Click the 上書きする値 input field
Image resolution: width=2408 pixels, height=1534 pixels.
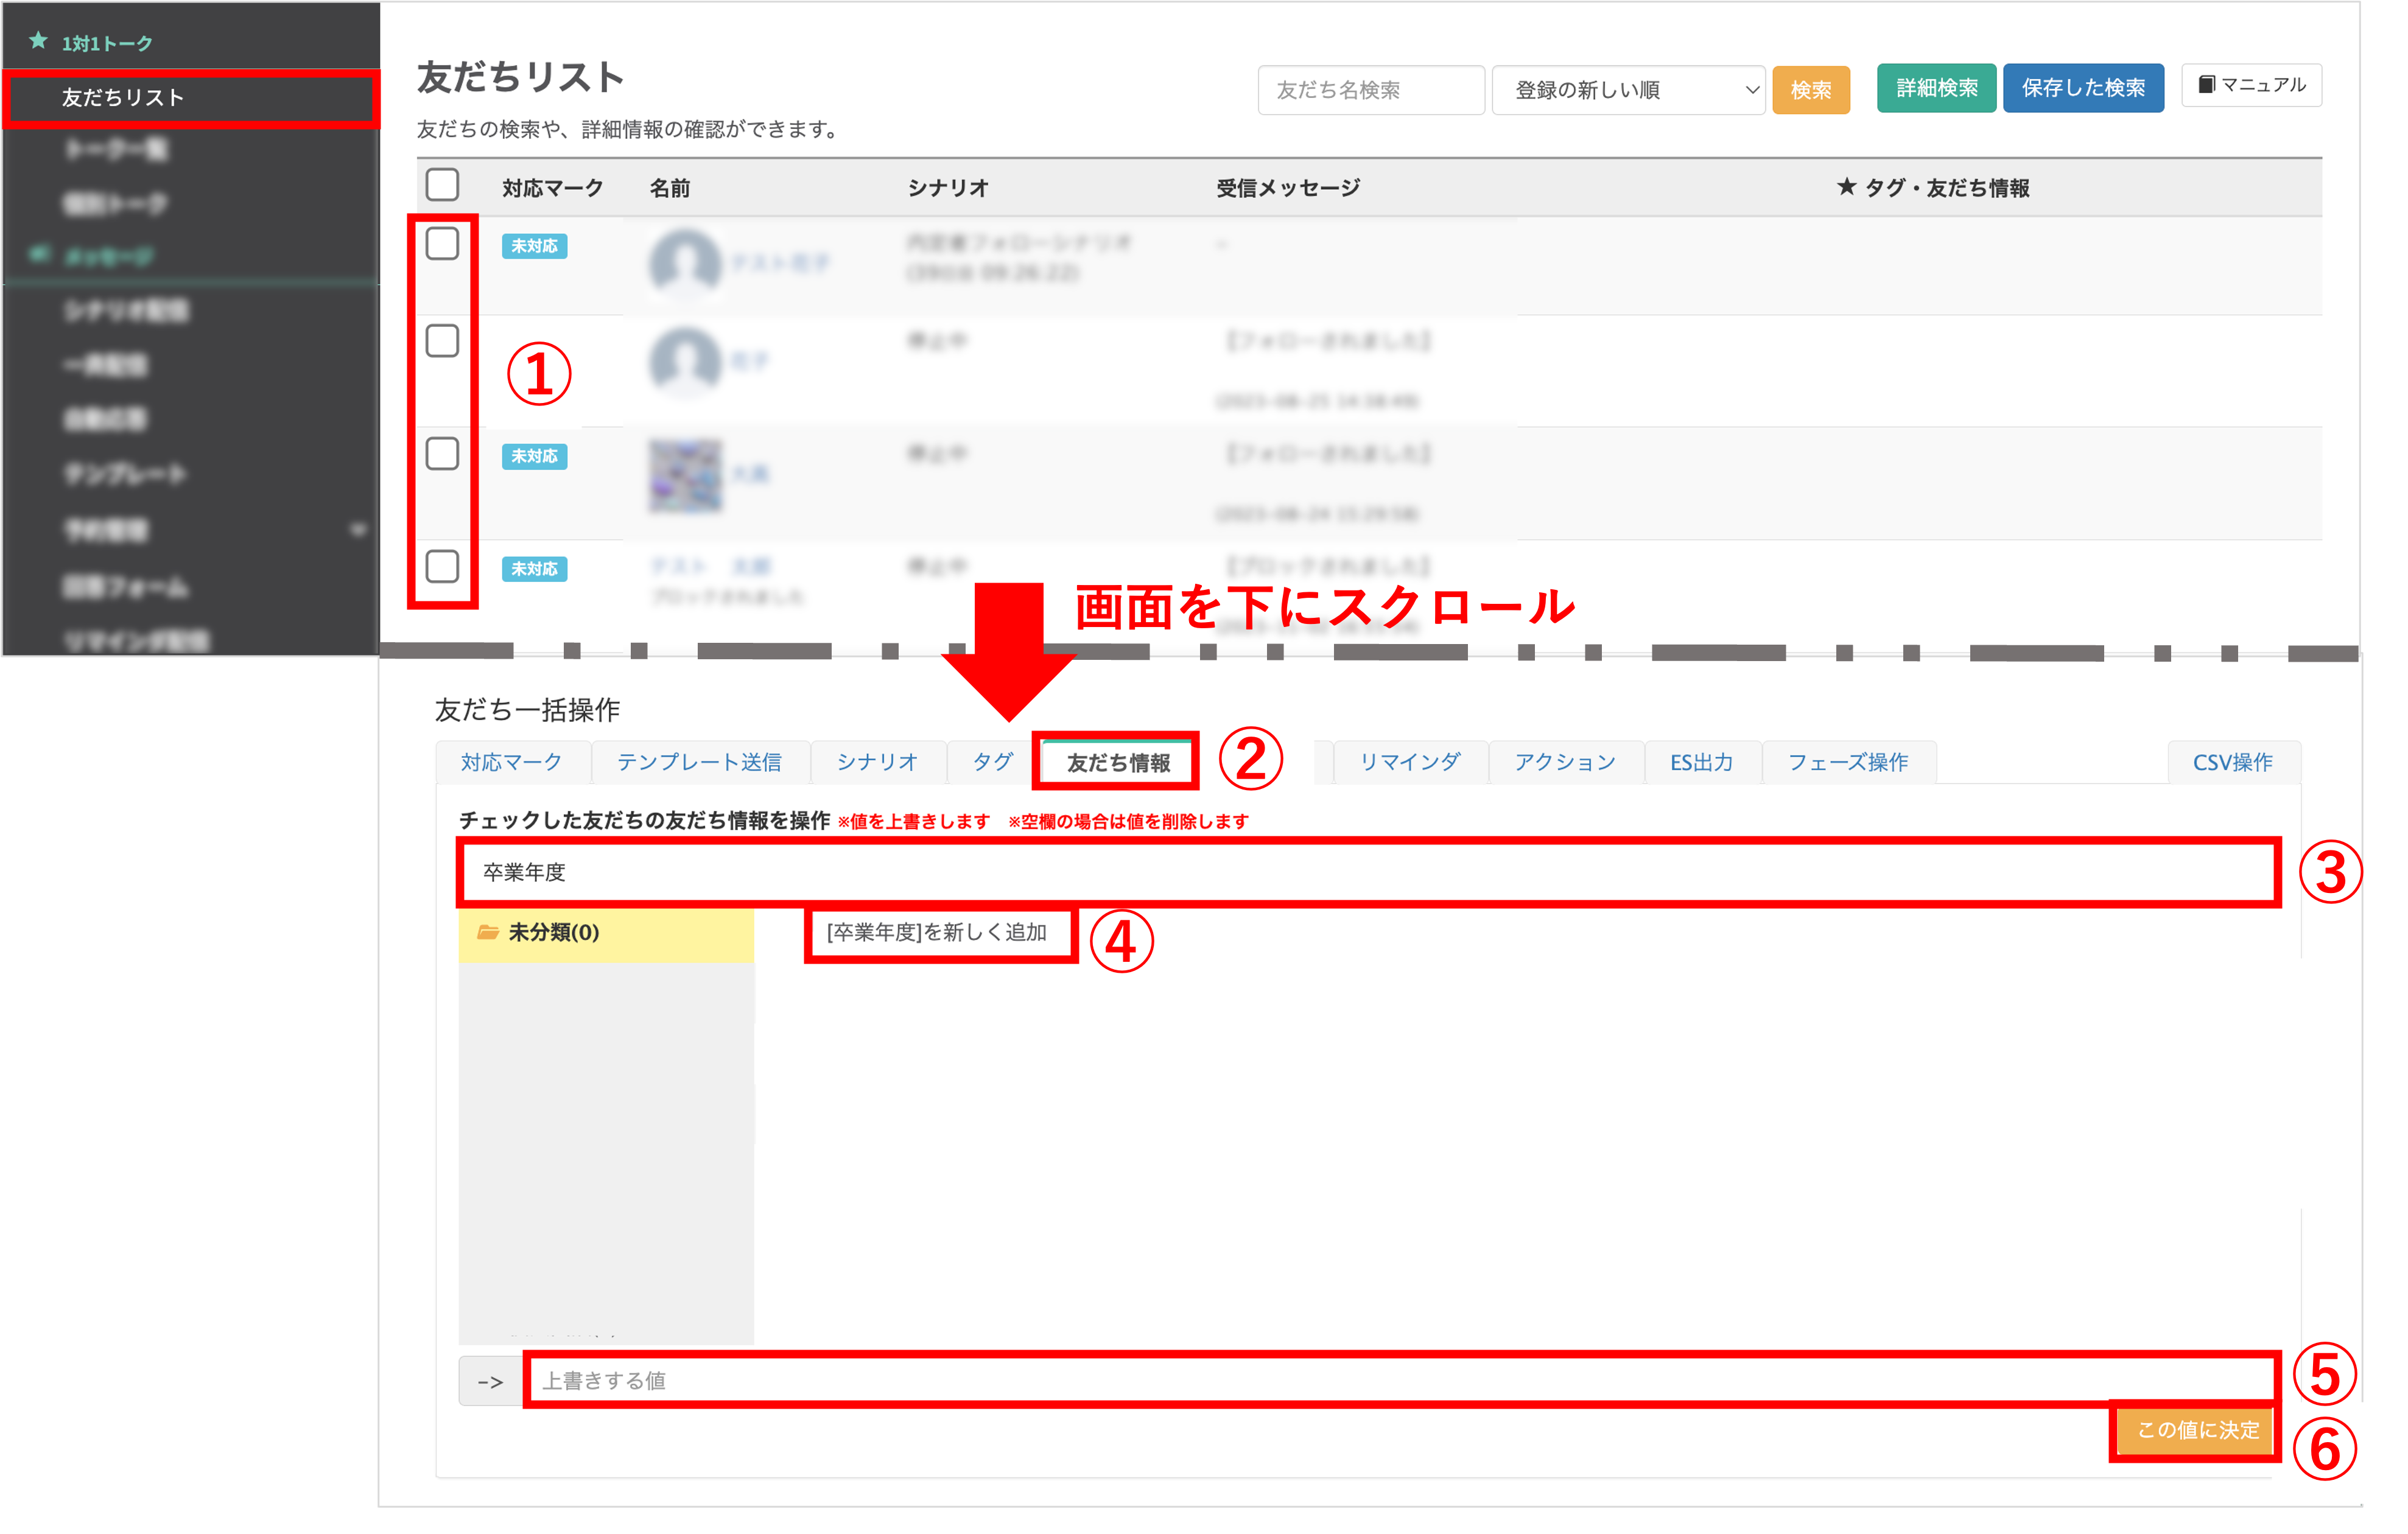click(x=1400, y=1381)
